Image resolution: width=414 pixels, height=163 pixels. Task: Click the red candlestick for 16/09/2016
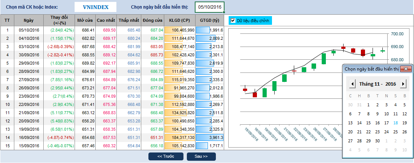pyautogui.click(x=255, y=95)
